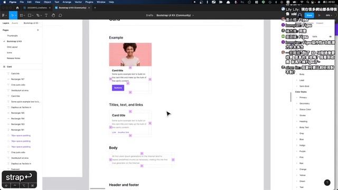Select the Grid Layout page

(12, 47)
